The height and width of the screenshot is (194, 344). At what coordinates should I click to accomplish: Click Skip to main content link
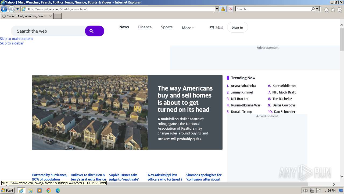(16, 39)
